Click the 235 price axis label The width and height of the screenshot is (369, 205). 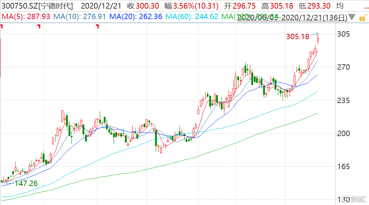344,100
